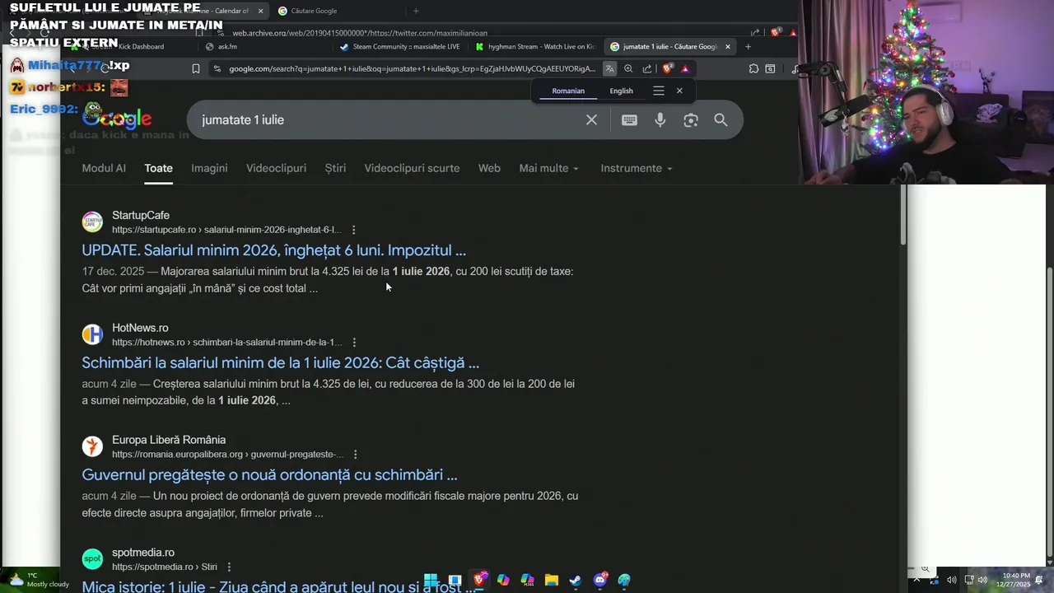Open a new tab in background window
1054x593 pixels.
[x=416, y=11]
